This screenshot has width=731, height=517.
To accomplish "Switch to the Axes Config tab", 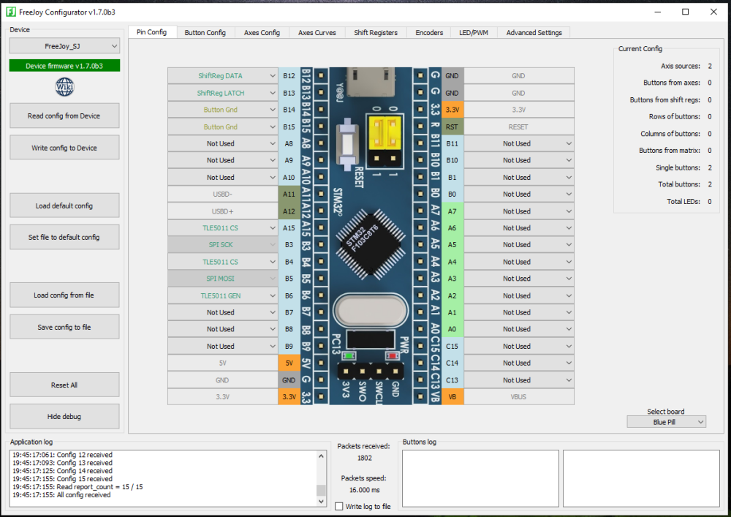I will (262, 33).
